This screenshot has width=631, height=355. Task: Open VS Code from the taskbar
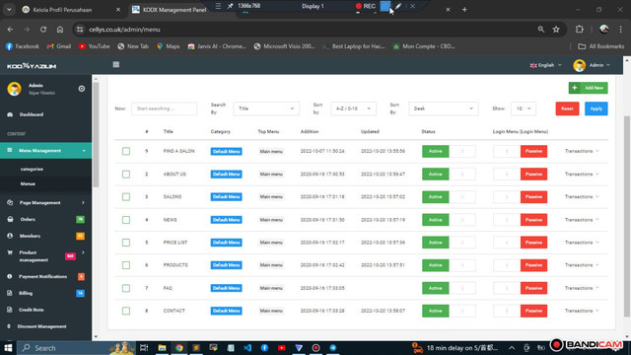(247, 348)
